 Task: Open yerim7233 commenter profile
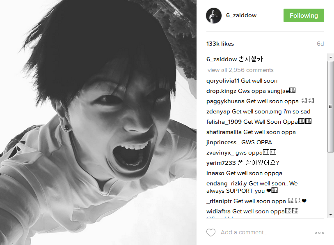point(221,163)
